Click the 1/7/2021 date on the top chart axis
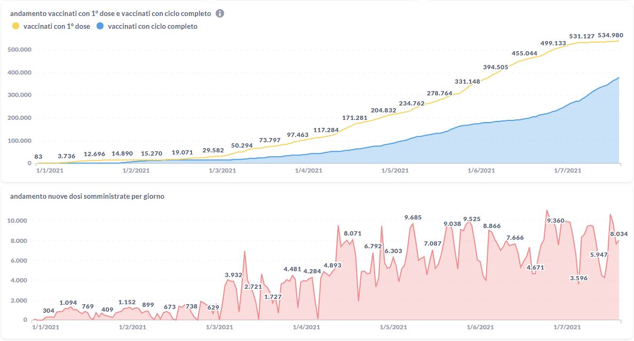This screenshot has height=341, width=634. [568, 170]
